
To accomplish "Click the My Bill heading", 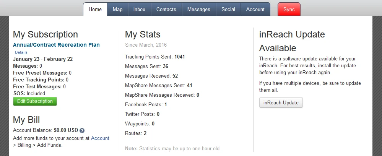I will click(26, 120).
